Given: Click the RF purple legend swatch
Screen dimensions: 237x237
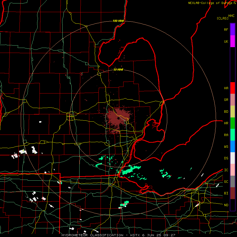Looking at the screenshot, I should [x=233, y=29].
